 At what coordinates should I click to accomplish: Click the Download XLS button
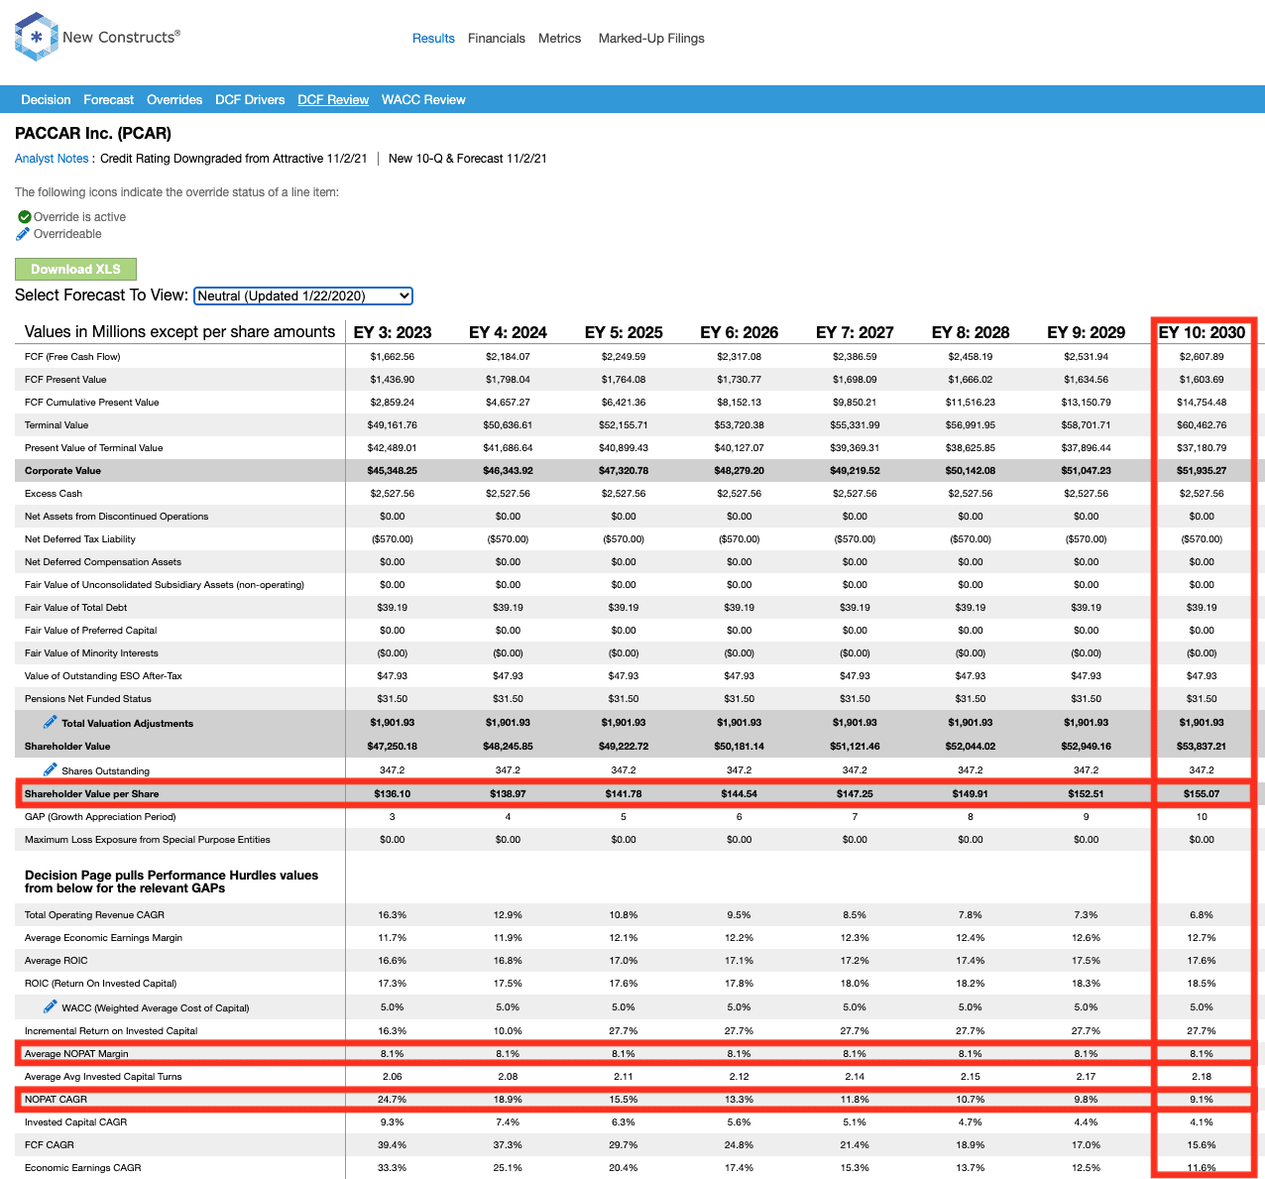point(75,269)
